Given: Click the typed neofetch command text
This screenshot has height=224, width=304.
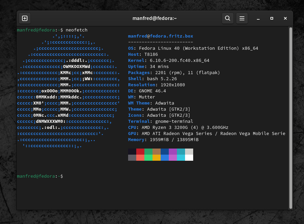Looking at the screenshot, I should (x=77, y=30).
